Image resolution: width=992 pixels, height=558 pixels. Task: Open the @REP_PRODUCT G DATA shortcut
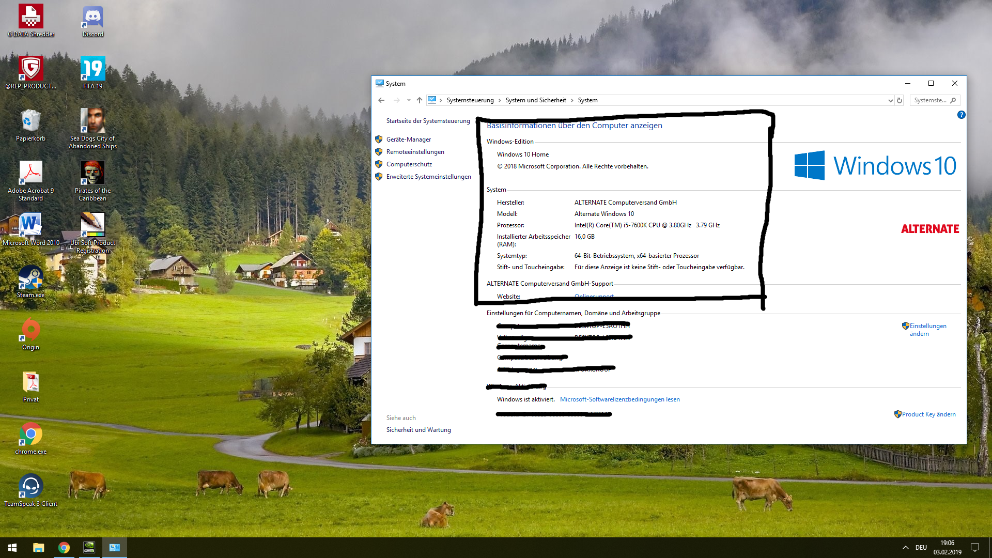click(x=31, y=73)
